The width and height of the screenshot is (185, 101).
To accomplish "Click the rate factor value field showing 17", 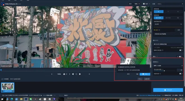I will [x=180, y=70].
